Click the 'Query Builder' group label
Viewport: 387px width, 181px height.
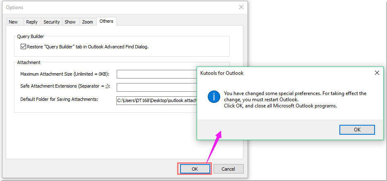(x=31, y=36)
